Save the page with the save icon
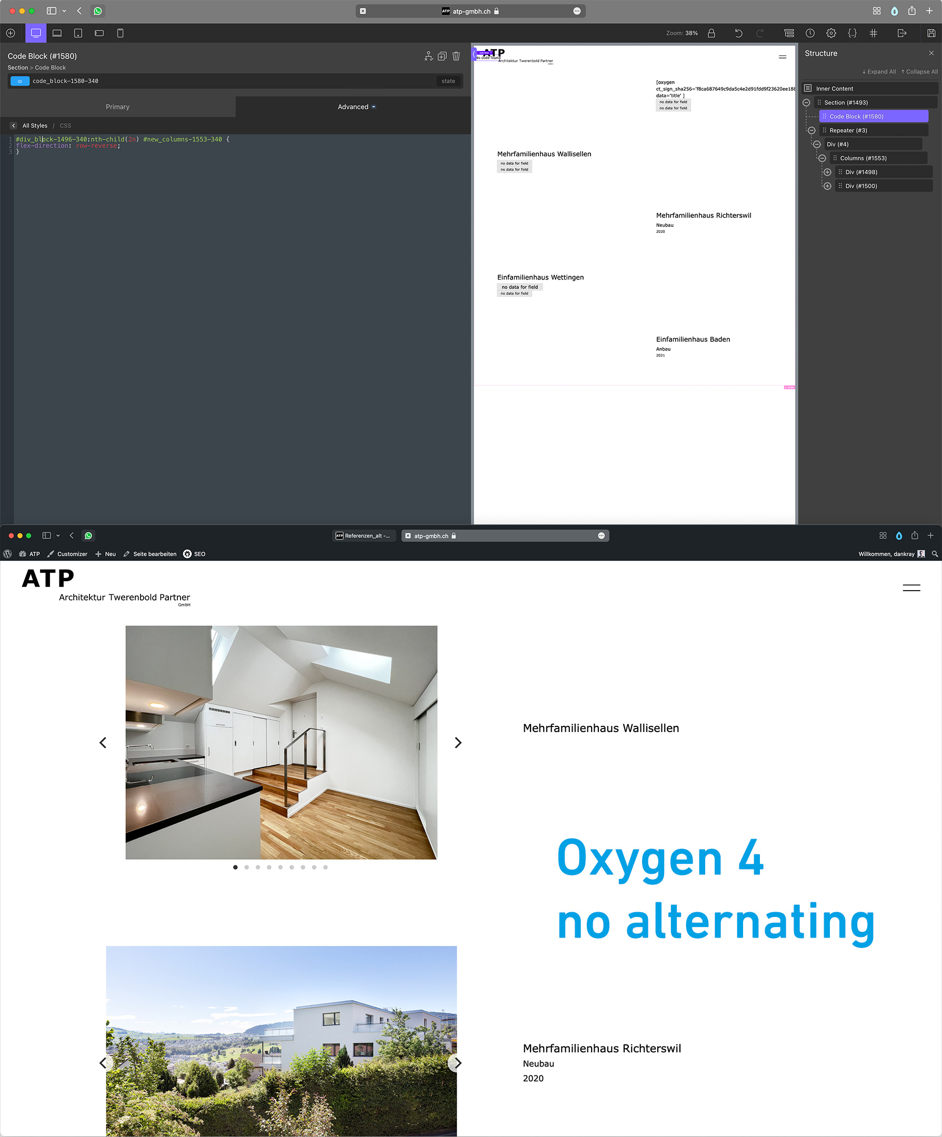 point(930,33)
